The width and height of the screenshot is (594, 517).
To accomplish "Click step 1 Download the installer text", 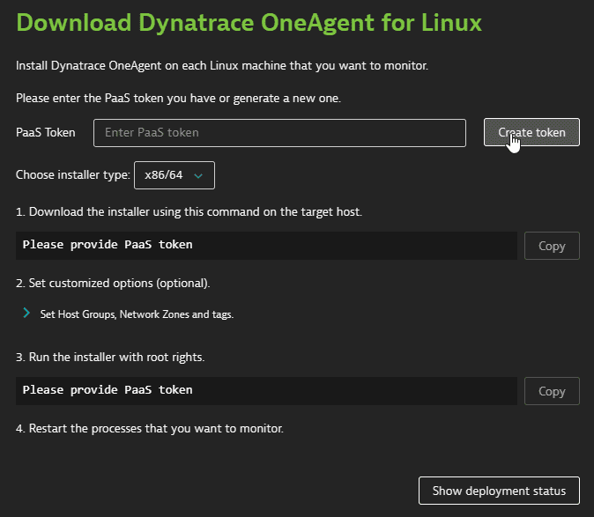I will (x=189, y=212).
